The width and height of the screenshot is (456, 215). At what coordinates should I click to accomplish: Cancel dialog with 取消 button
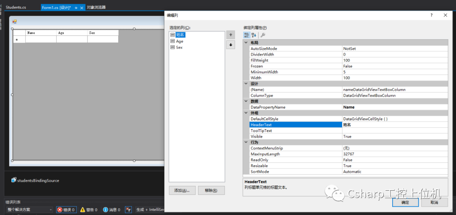[434, 202]
